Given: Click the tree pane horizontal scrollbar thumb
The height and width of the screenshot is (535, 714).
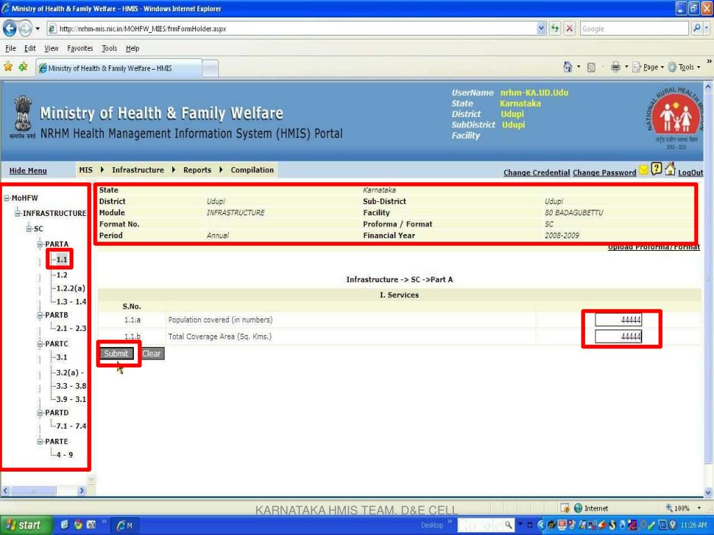Looking at the screenshot, I should (x=33, y=490).
